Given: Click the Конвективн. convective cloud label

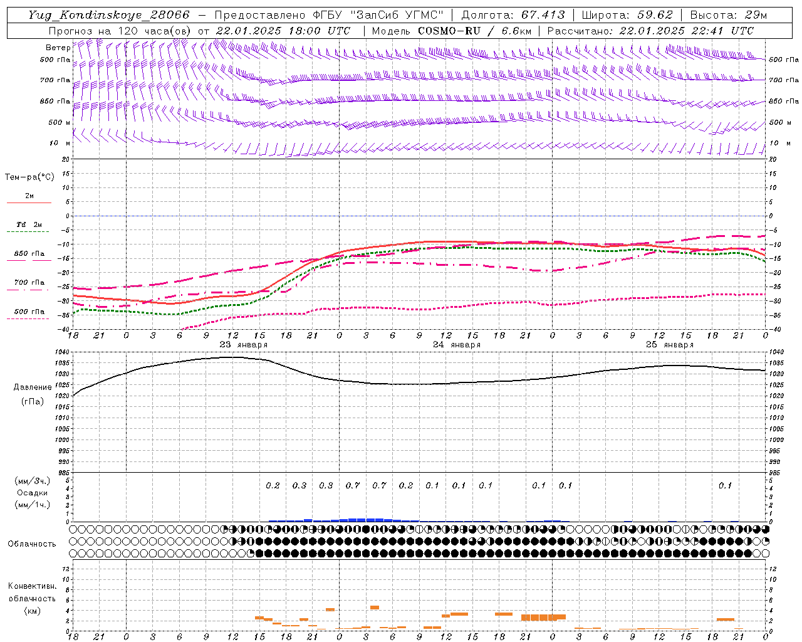Looking at the screenshot, I should (x=33, y=586).
